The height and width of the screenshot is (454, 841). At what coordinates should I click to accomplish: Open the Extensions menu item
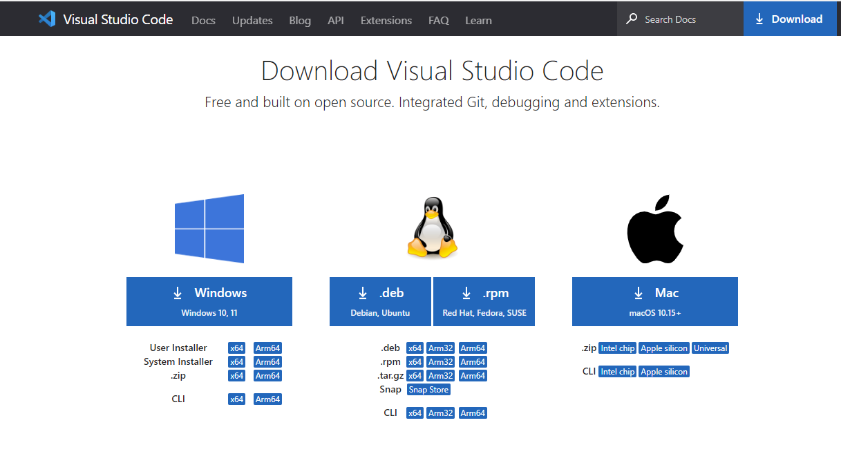pyautogui.click(x=386, y=20)
